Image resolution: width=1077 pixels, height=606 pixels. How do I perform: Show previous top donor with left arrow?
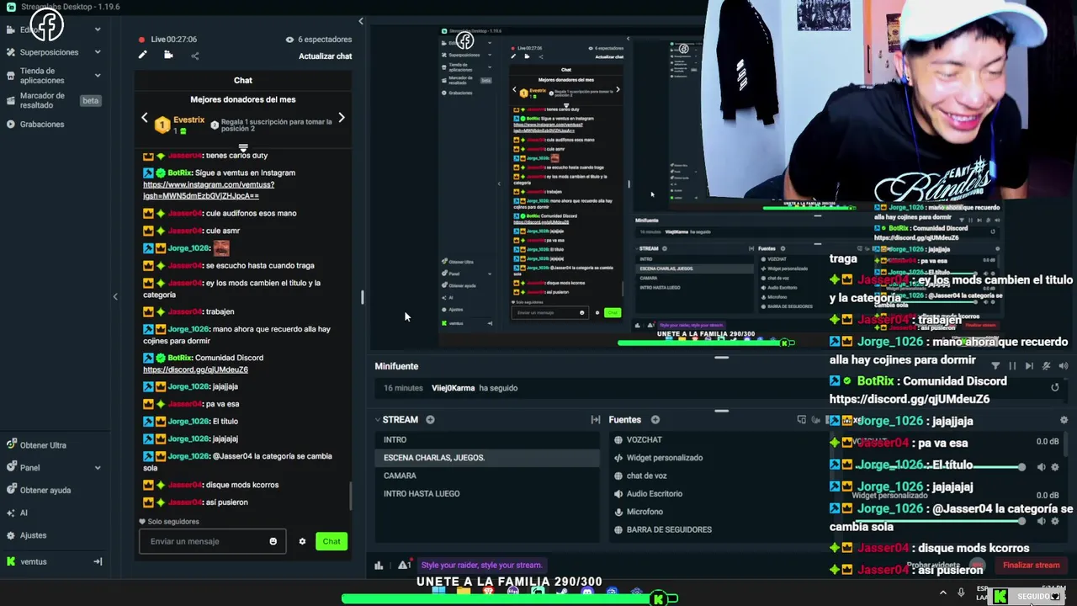tap(144, 118)
